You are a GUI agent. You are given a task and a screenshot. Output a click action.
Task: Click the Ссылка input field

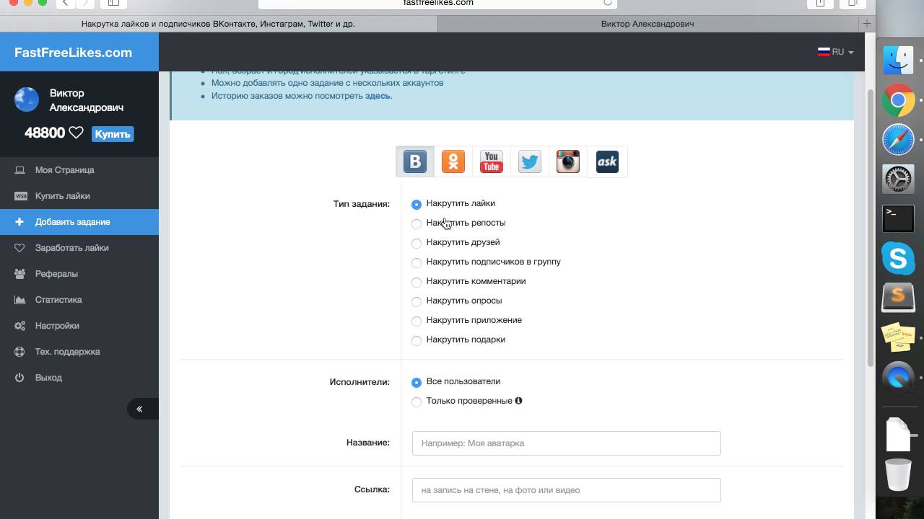(566, 490)
